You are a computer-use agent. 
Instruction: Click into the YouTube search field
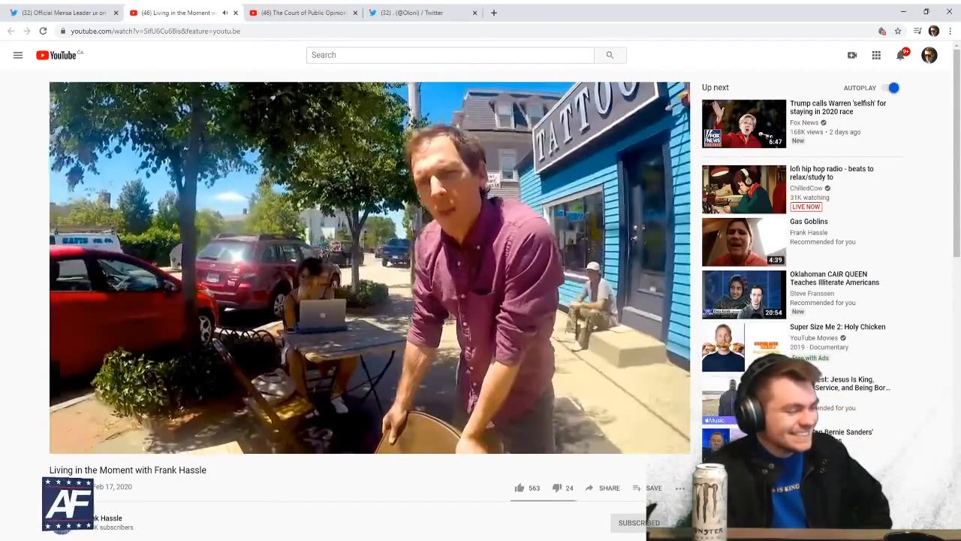[450, 55]
